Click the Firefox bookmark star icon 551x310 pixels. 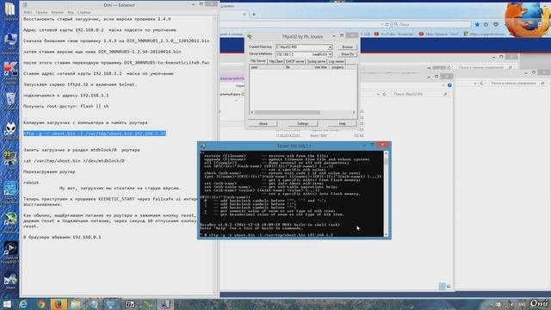(x=477, y=24)
